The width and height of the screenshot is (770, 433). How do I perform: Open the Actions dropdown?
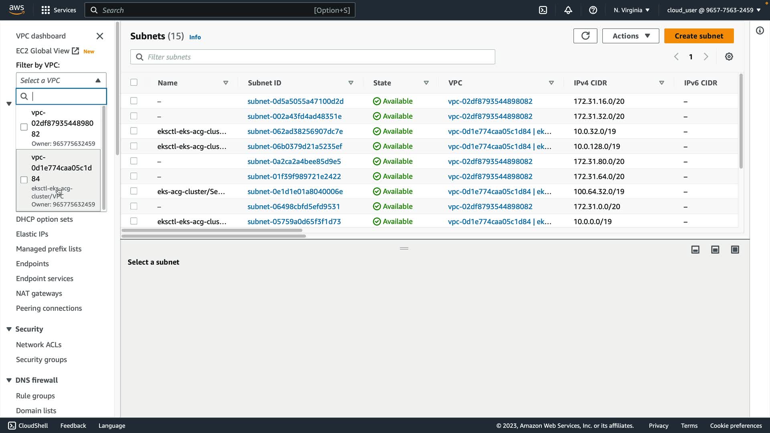tap(630, 36)
